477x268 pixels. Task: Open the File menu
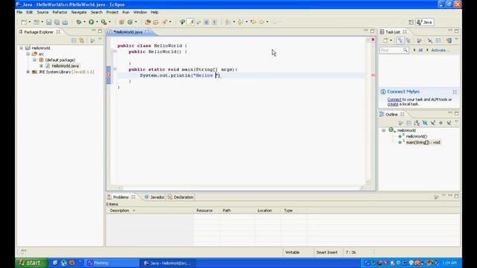pyautogui.click(x=19, y=12)
